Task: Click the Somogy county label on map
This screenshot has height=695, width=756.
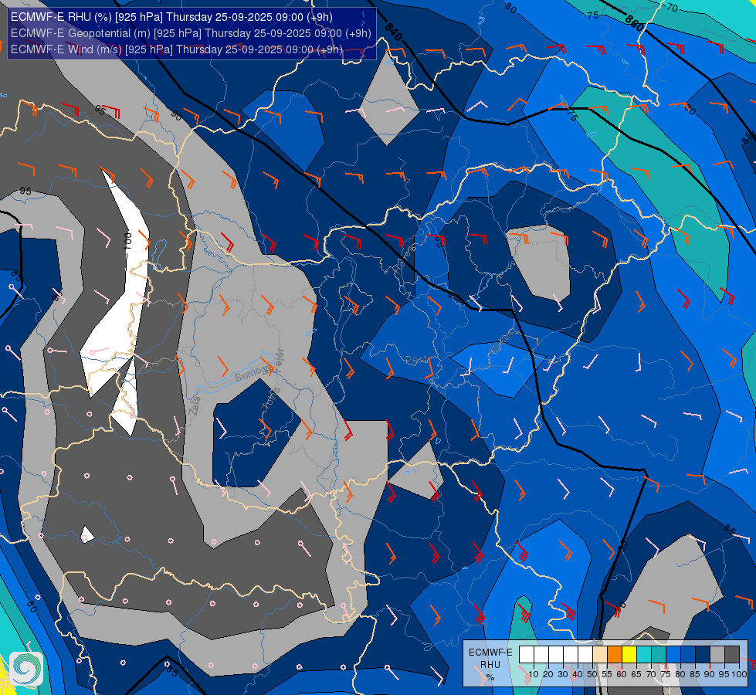Action: click(x=254, y=373)
